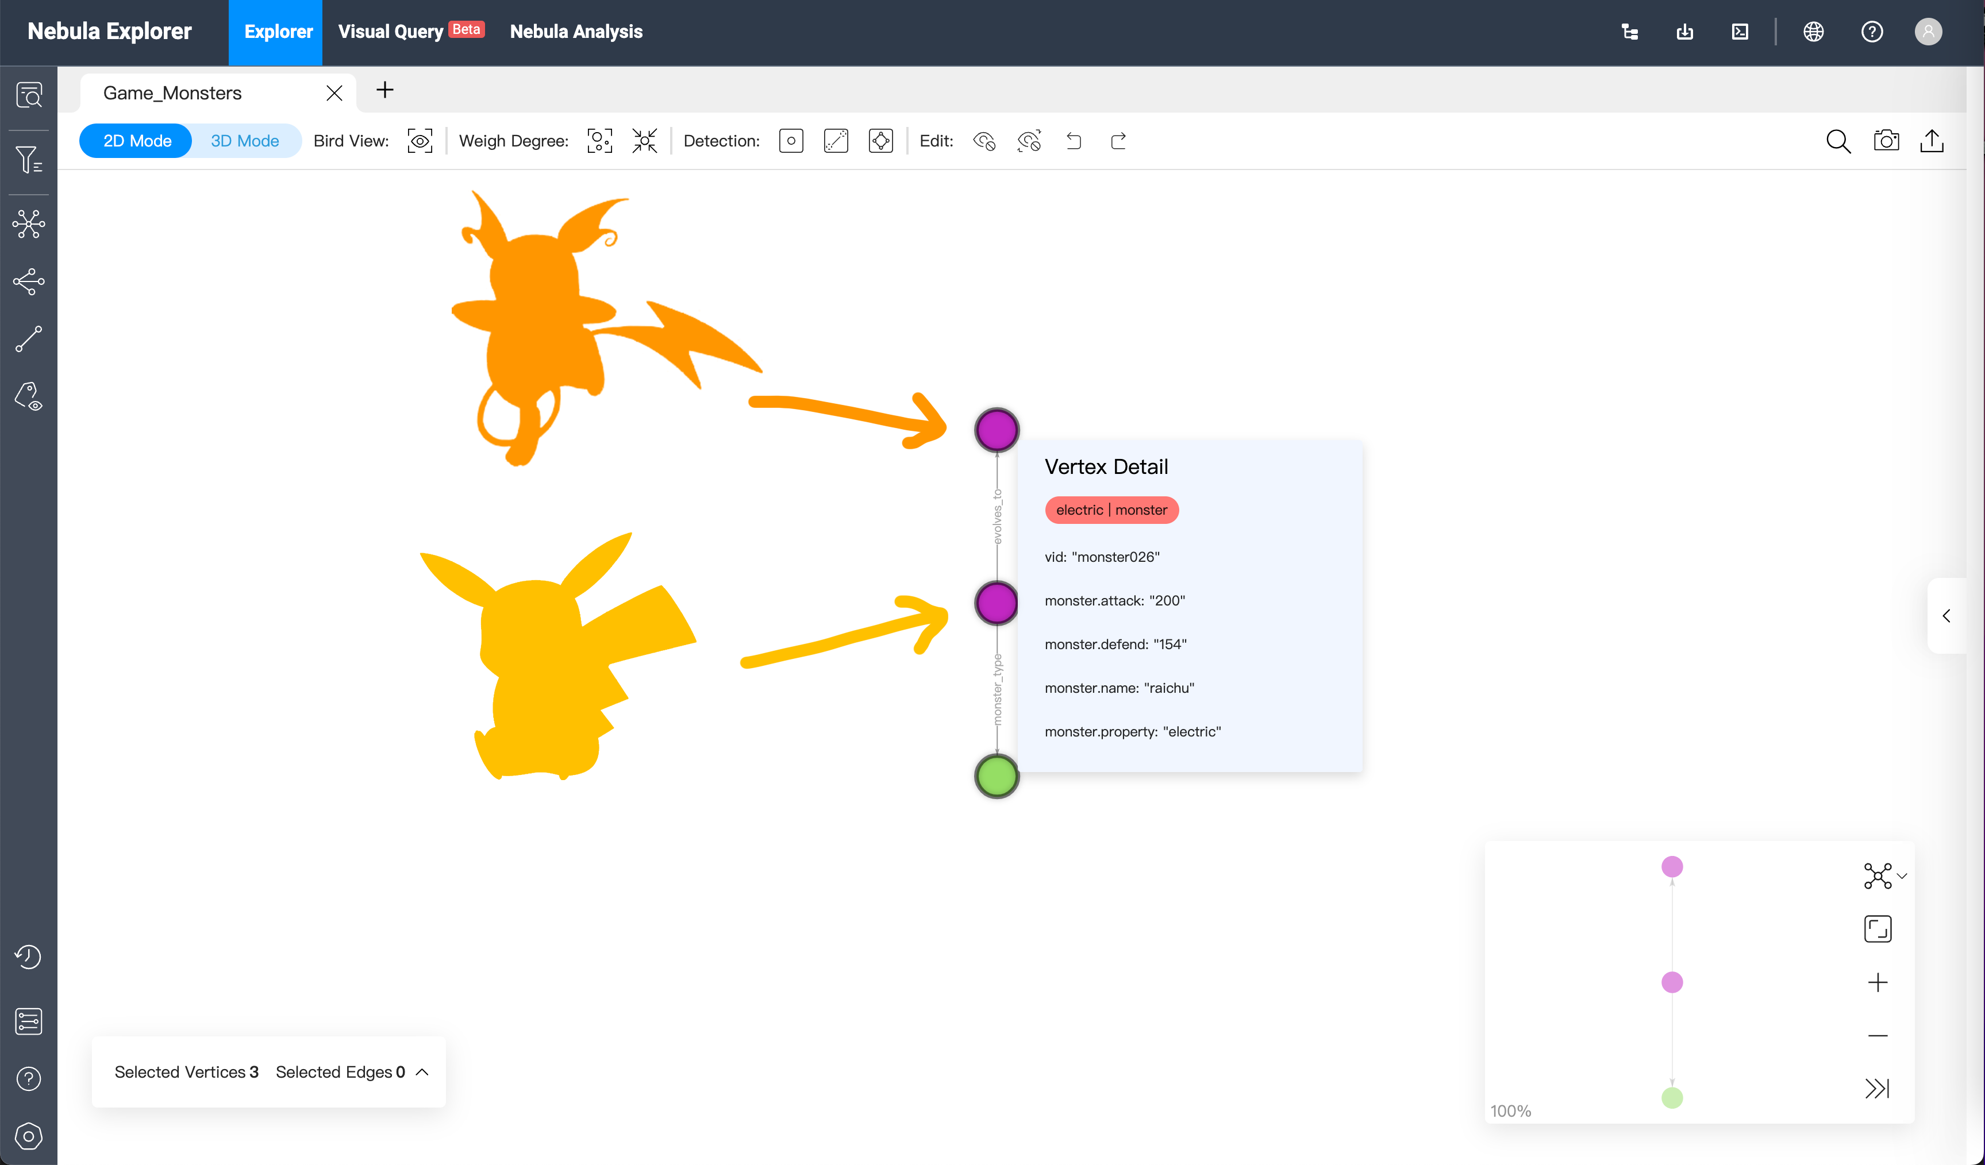Click the monster.attack "200" text
The width and height of the screenshot is (1985, 1165).
pos(1114,601)
